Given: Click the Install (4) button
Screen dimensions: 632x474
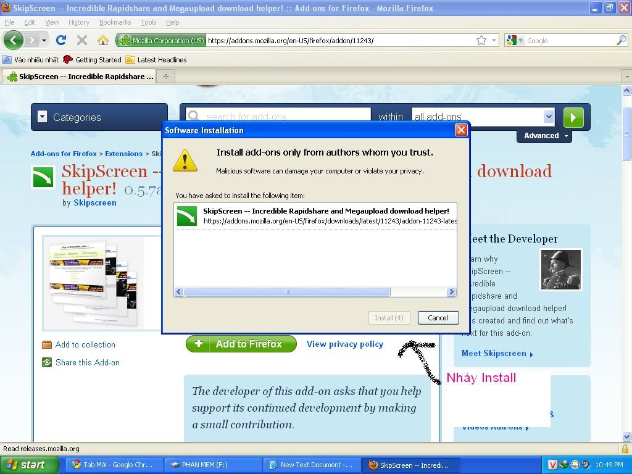Looking at the screenshot, I should 389,318.
